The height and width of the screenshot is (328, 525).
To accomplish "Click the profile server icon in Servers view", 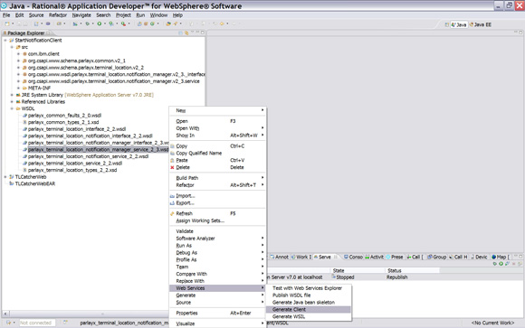I will [x=507, y=264].
